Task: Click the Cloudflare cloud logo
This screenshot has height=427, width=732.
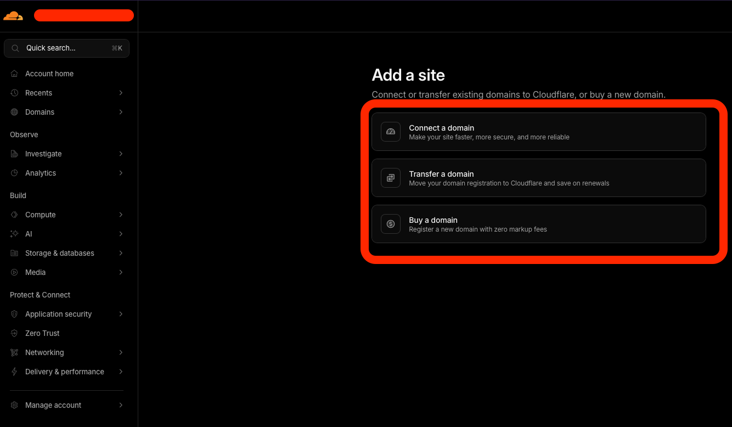Action: (x=13, y=16)
